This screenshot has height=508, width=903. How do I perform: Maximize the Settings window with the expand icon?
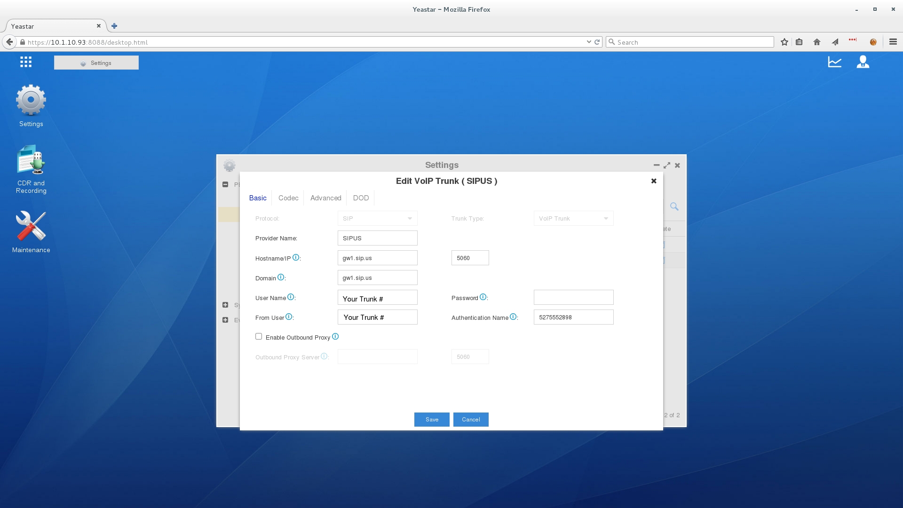pyautogui.click(x=667, y=165)
